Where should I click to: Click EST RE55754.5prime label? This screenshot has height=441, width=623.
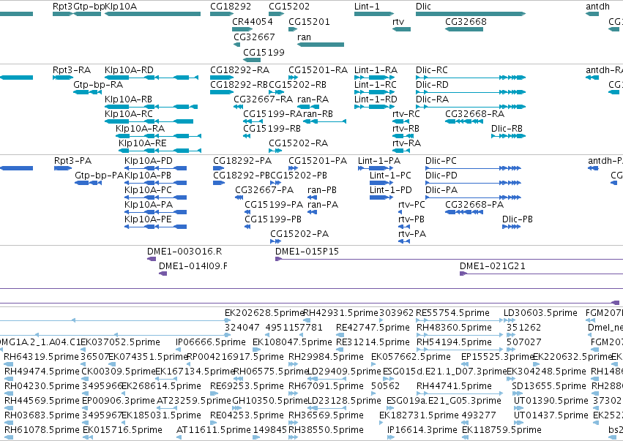pos(452,313)
